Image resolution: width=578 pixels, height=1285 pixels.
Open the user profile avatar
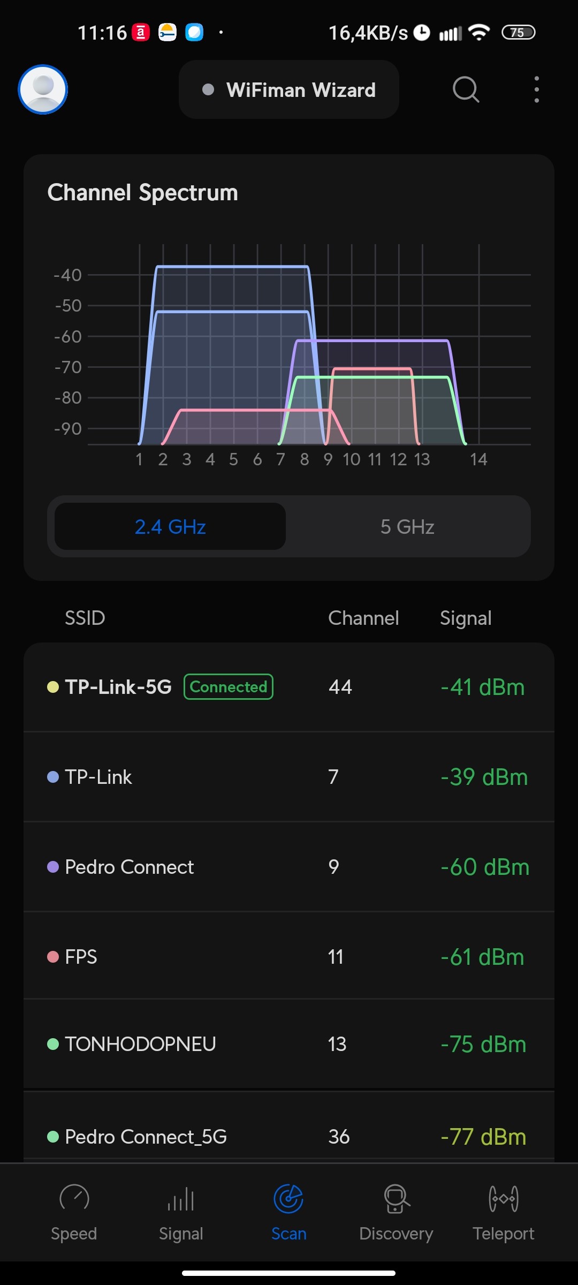(x=43, y=89)
